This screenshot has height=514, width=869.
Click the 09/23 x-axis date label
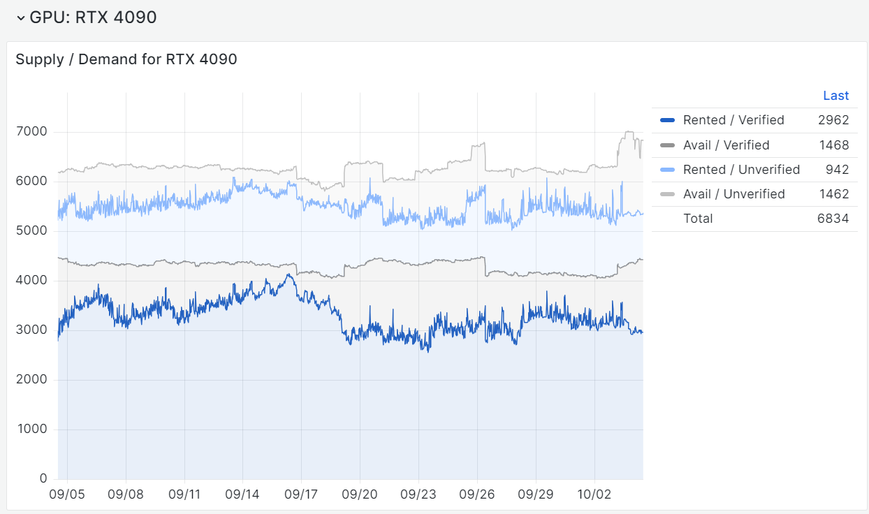click(418, 494)
